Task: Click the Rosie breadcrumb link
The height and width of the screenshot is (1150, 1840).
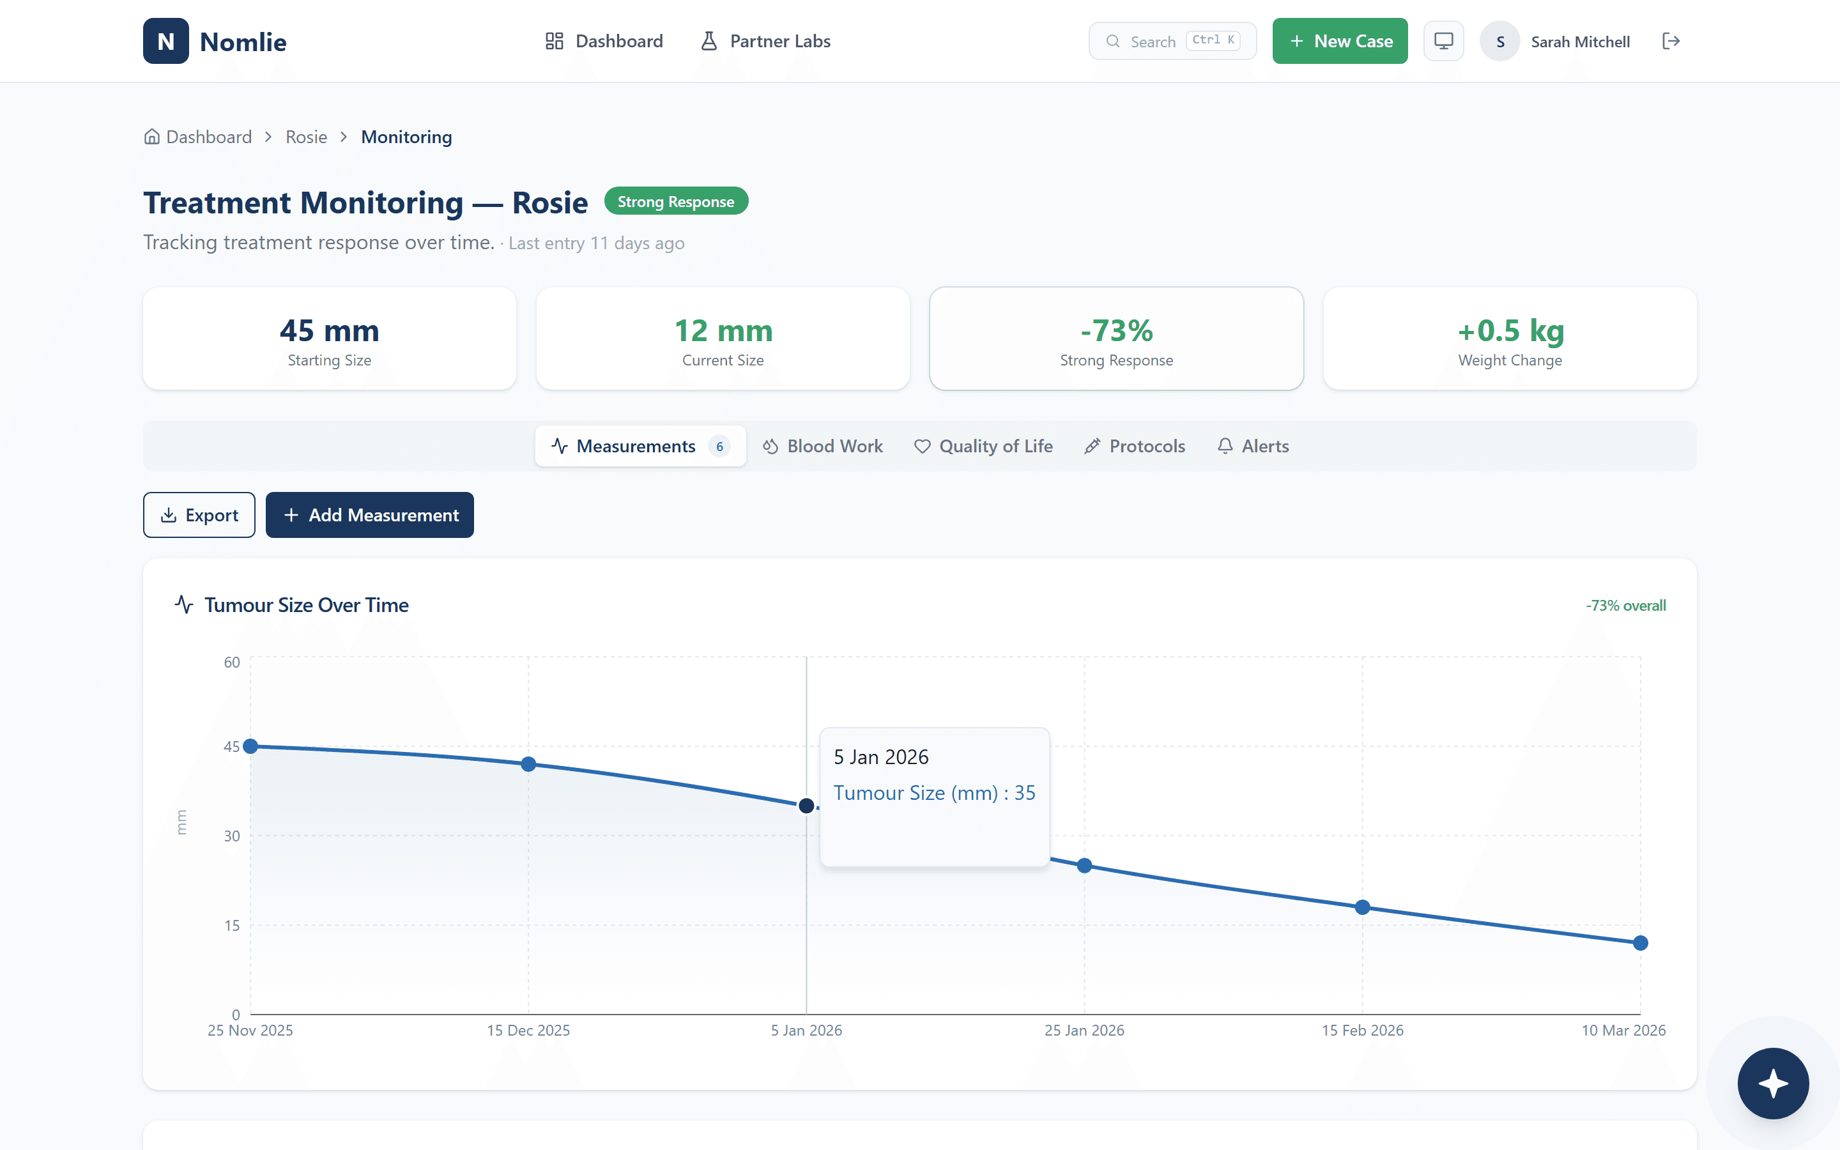Action: (x=307, y=137)
